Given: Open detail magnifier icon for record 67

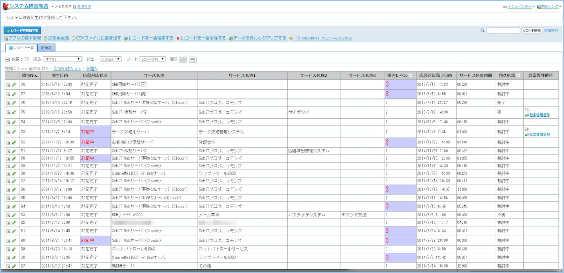Looking at the screenshot, I should pyautogui.click(x=8, y=181).
